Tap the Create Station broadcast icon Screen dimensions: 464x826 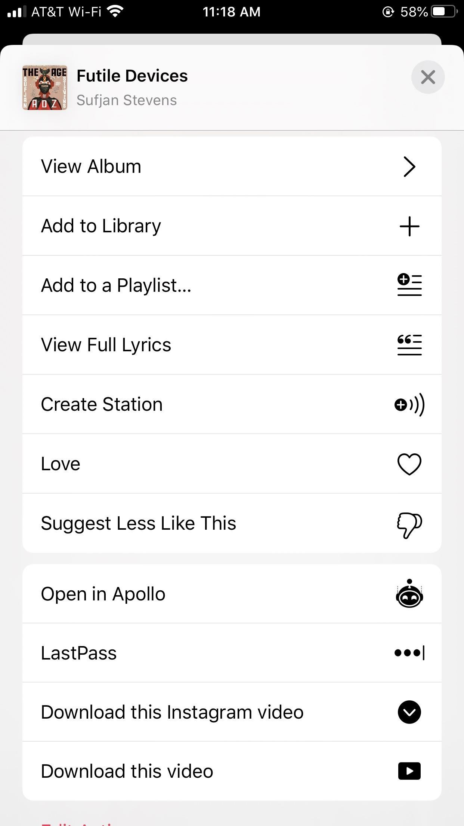tap(409, 404)
